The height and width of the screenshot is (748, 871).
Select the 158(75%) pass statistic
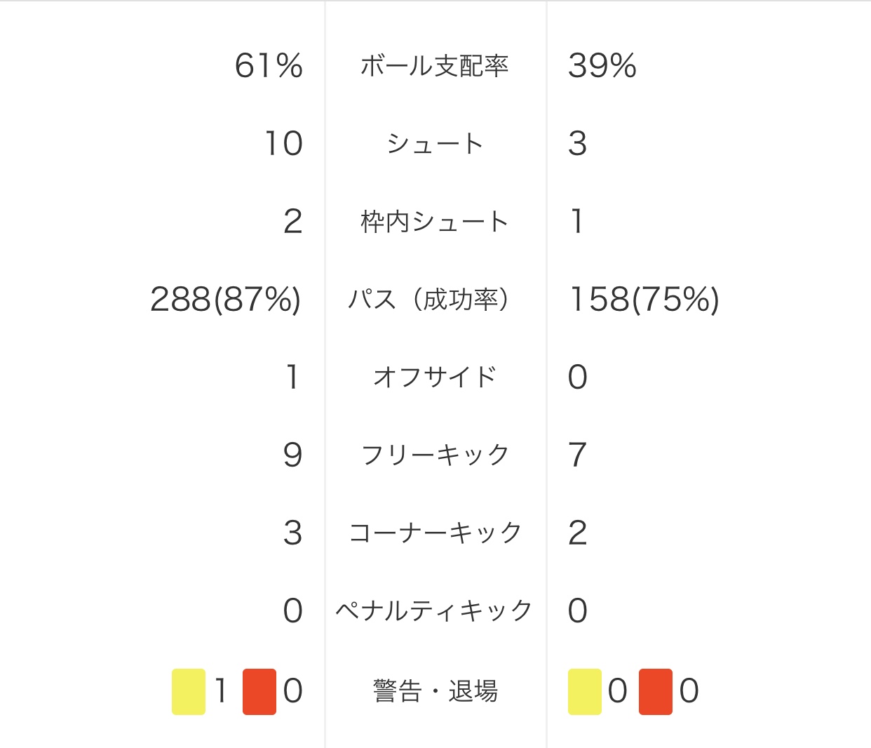tap(644, 300)
